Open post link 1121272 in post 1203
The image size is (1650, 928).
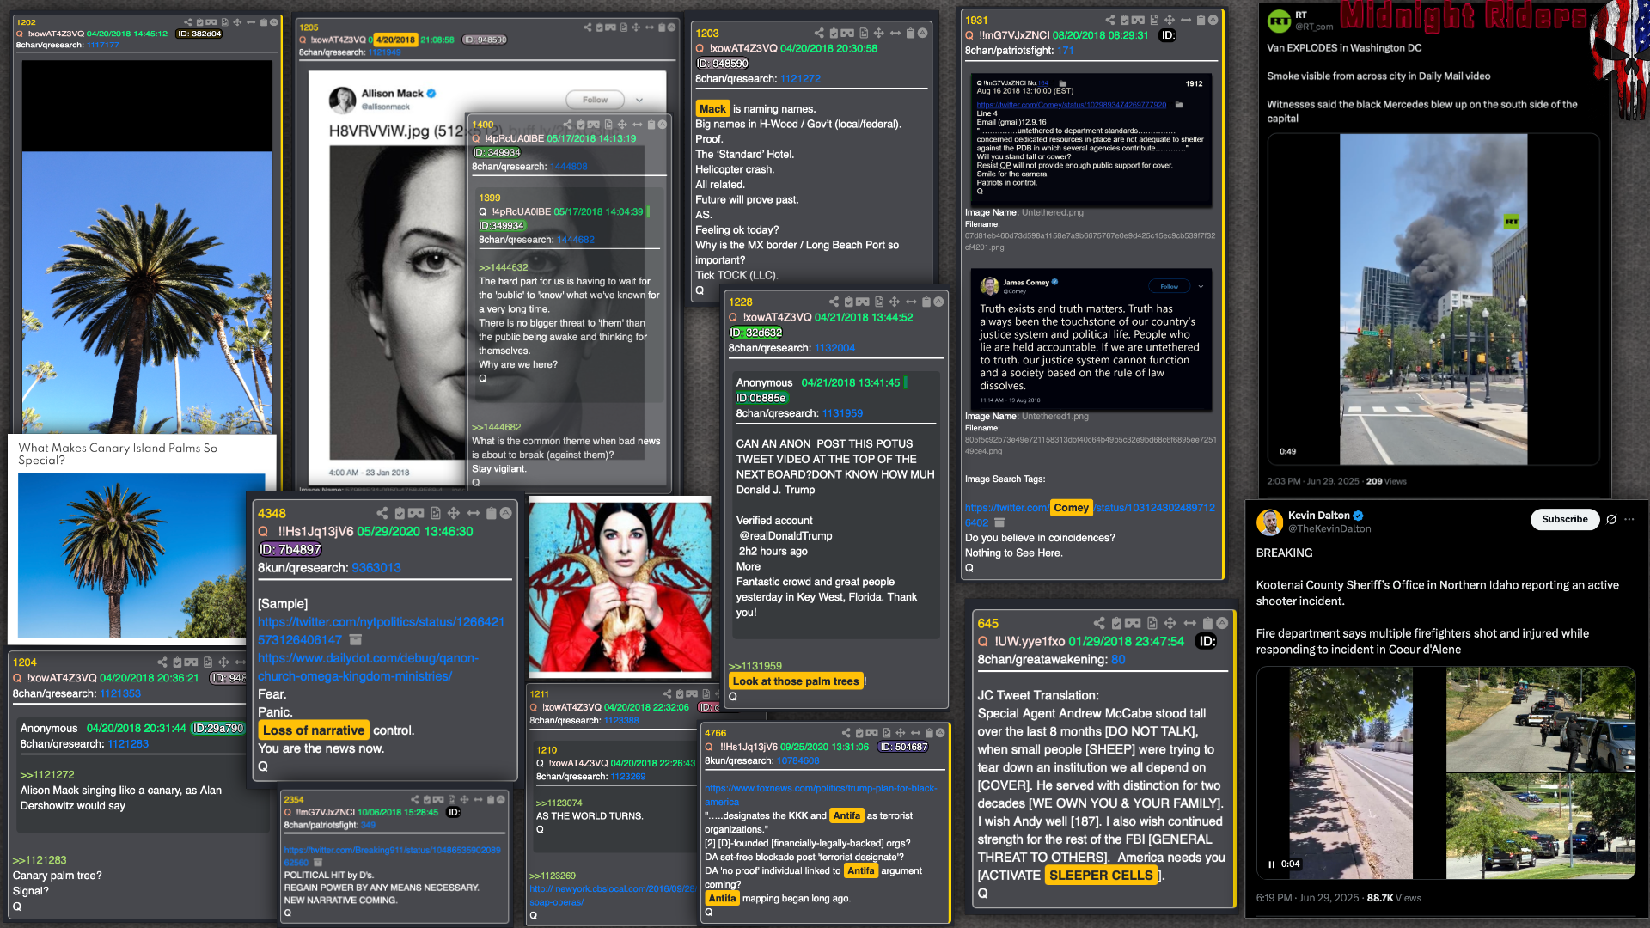tap(800, 78)
